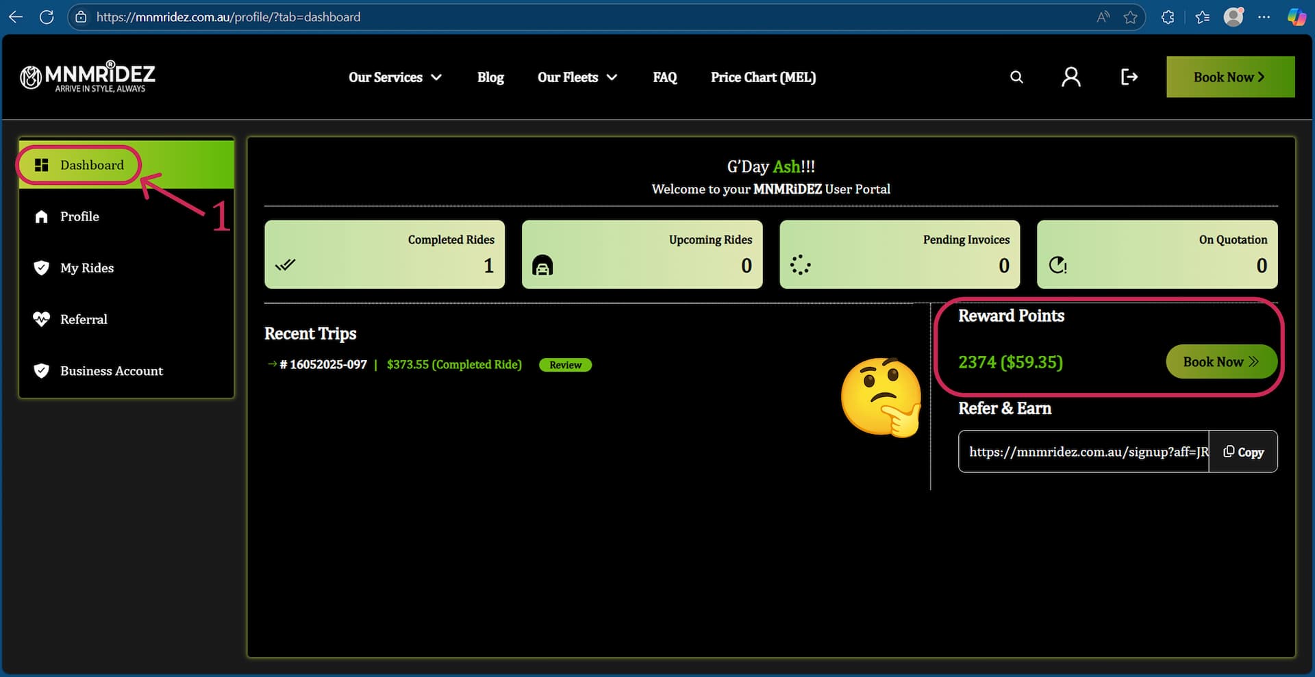Open browser profile avatar
Viewport: 1315px width, 677px height.
(x=1233, y=16)
